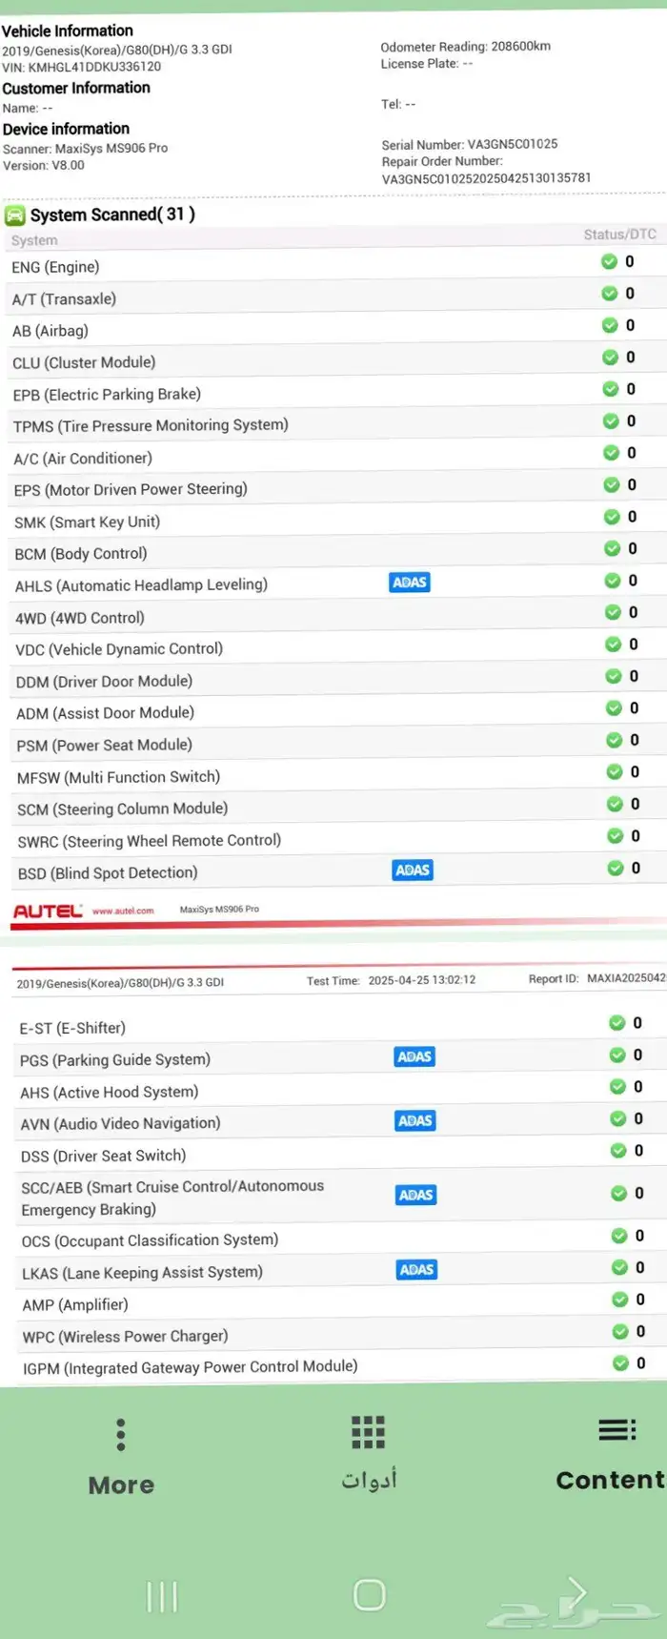Tap the Content label
This screenshot has width=667, height=1639.
(x=611, y=1480)
